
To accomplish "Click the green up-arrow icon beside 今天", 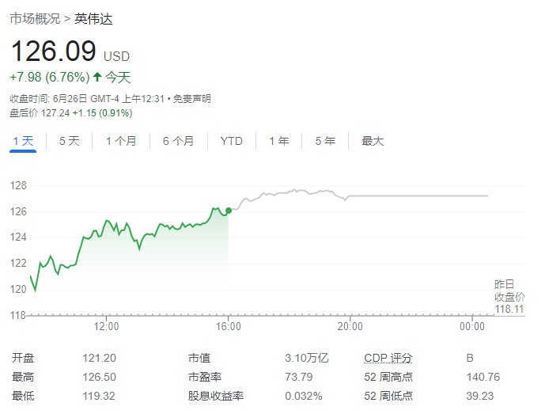I will coord(97,78).
